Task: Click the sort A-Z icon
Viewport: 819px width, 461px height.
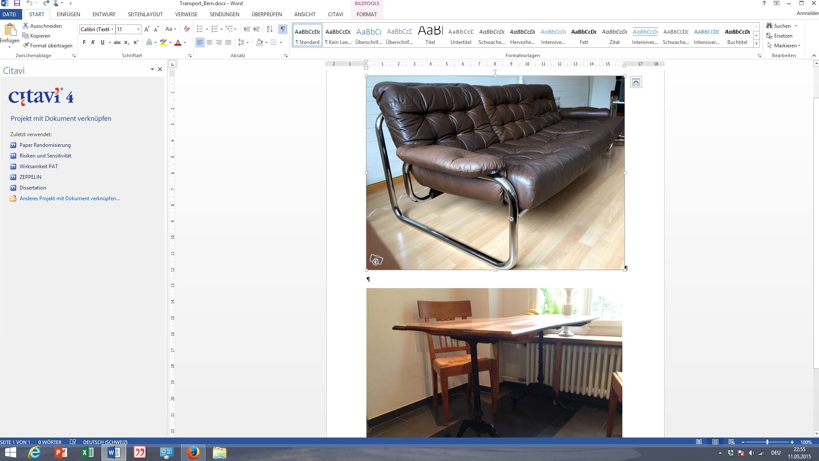Action: point(270,29)
